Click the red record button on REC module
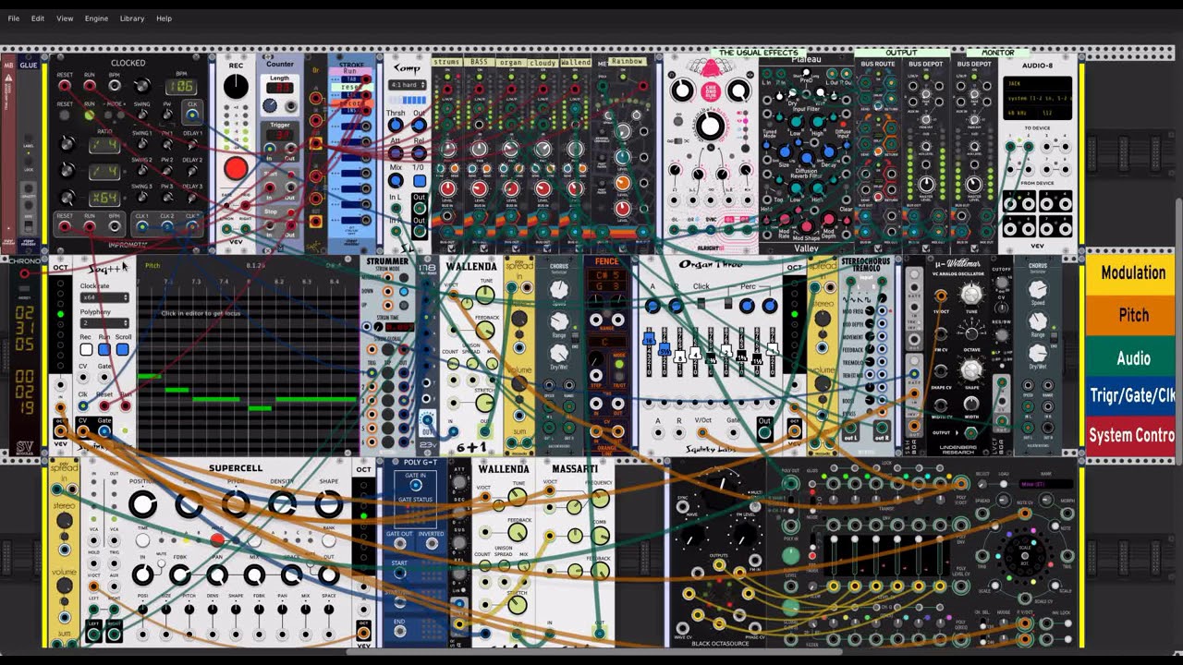1183x665 pixels. [236, 169]
